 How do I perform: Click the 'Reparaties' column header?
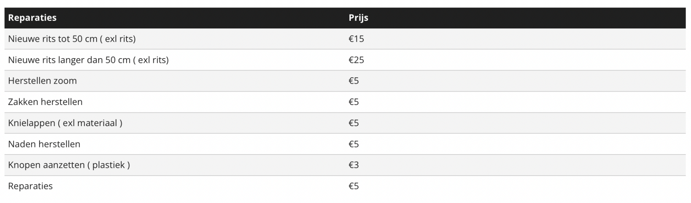click(x=32, y=18)
